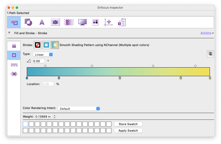Click the Apply Swatch button
Screen dimensions: 221x144
pyautogui.click(x=128, y=131)
